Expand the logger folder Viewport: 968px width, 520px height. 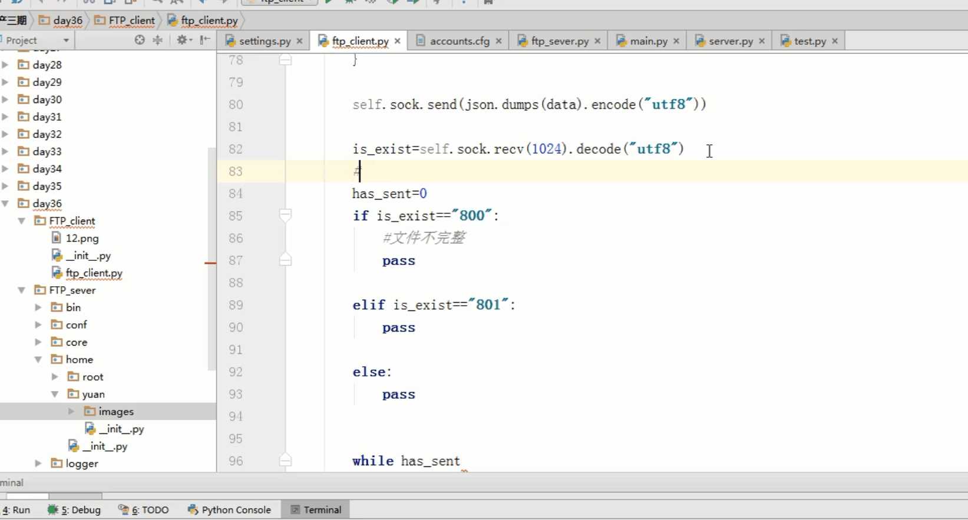[x=38, y=463]
